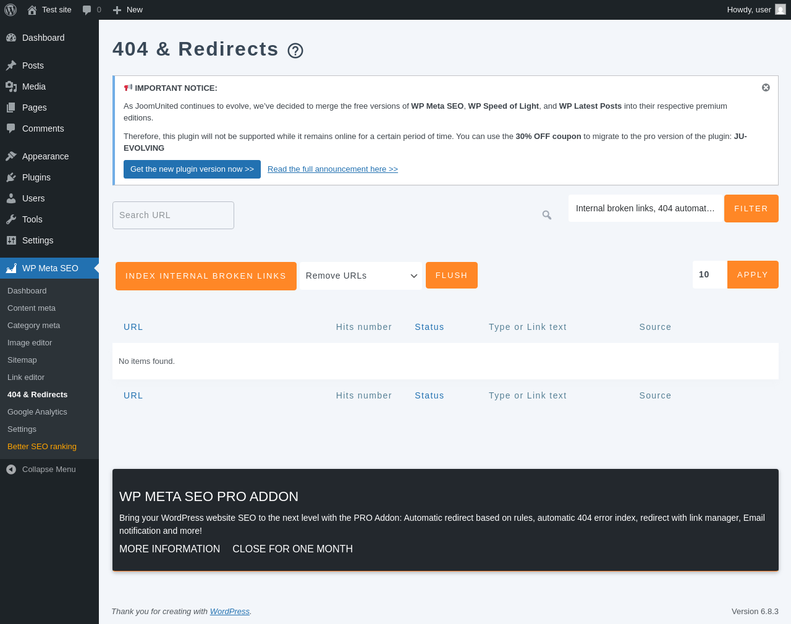The height and width of the screenshot is (624, 791).
Task: Open the Remove URLs dropdown
Action: click(361, 276)
